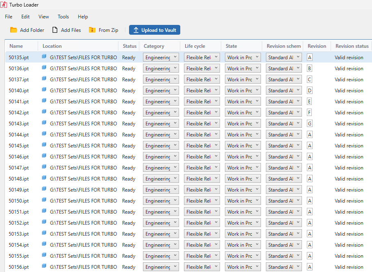Click the Turbo Loader app icon
Screen dimensions: 372x272
(4, 4)
